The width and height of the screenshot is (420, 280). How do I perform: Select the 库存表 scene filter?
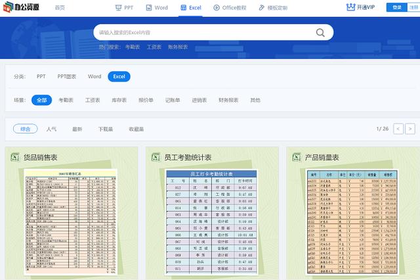[x=119, y=100]
